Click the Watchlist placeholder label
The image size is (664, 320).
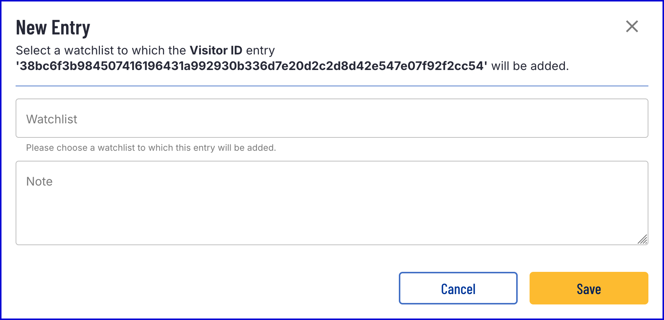point(52,119)
